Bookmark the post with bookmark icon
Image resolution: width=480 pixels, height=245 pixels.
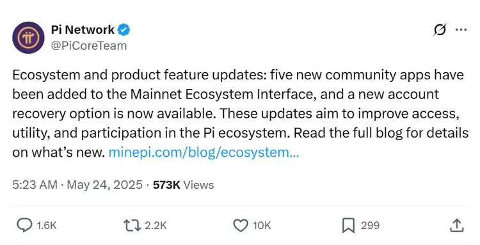click(x=348, y=225)
